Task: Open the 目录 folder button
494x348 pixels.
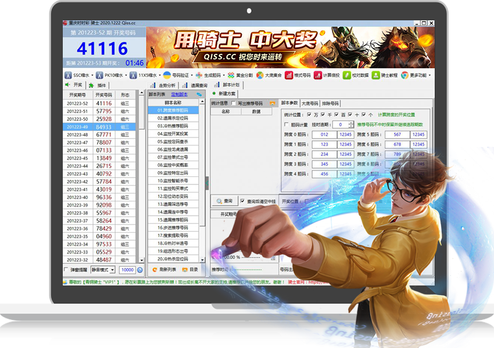Action: point(190,270)
